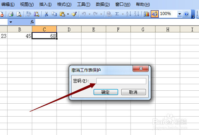
Task: Run the Spelling check tool
Action: coord(28,14)
